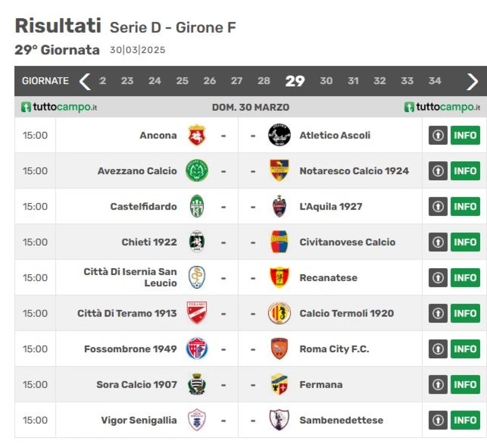Click the arrow icon beside Fermana INFO
Image resolution: width=487 pixels, height=444 pixels.
(x=438, y=384)
